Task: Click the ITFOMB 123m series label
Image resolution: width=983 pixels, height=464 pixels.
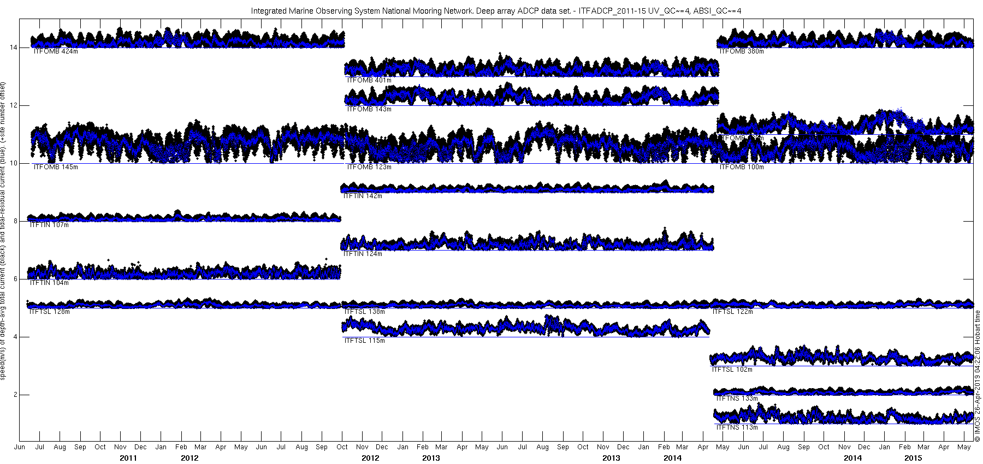Action: point(369,167)
